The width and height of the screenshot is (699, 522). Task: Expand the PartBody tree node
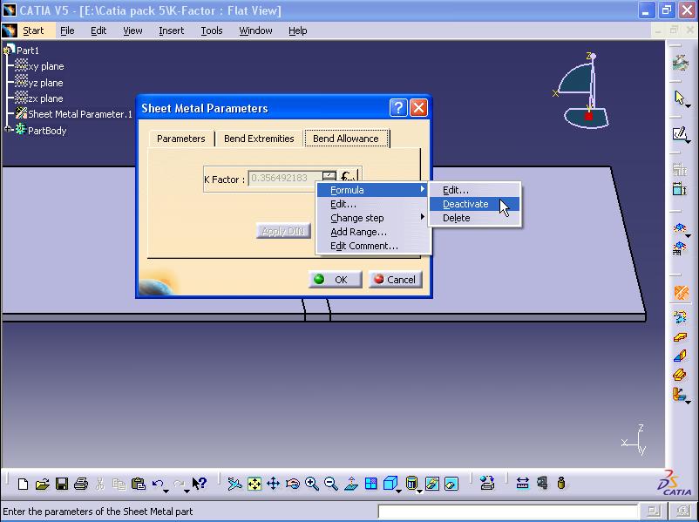(8, 130)
